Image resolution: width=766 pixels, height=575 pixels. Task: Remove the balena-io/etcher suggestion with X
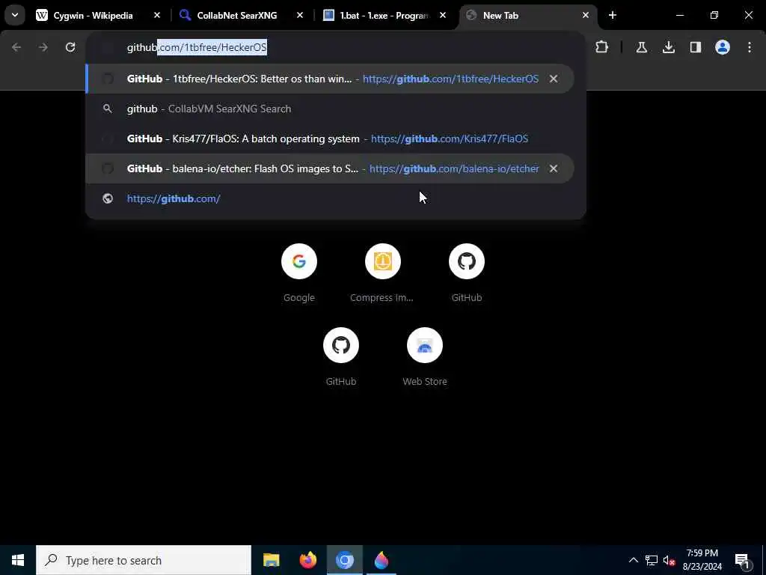click(x=554, y=168)
